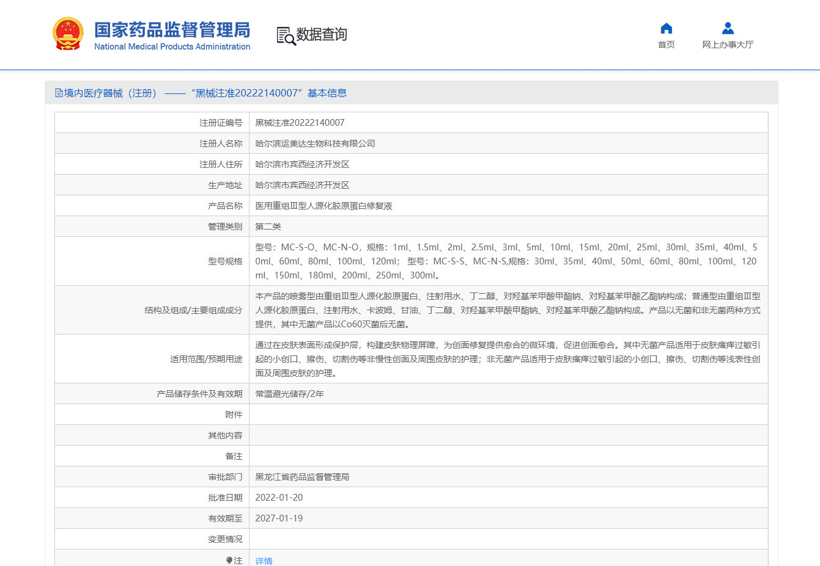Click the address value in the 生产地址 row
The width and height of the screenshot is (820, 566).
(x=302, y=185)
